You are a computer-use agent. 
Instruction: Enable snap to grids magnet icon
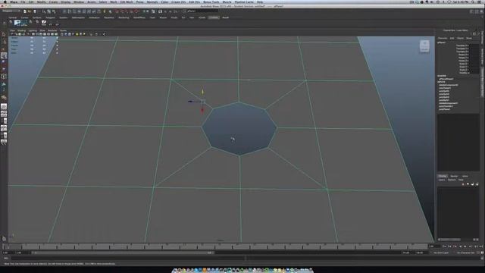pyautogui.click(x=117, y=11)
